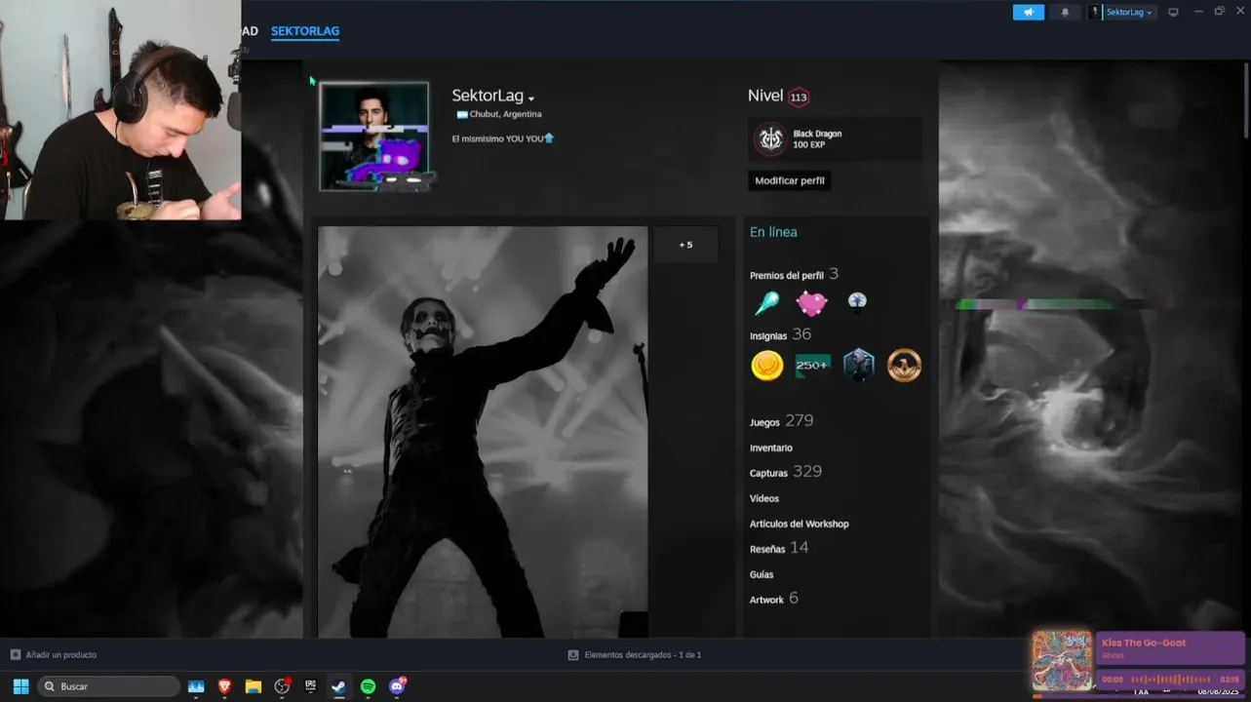Click Añadir un producto text

click(x=60, y=655)
